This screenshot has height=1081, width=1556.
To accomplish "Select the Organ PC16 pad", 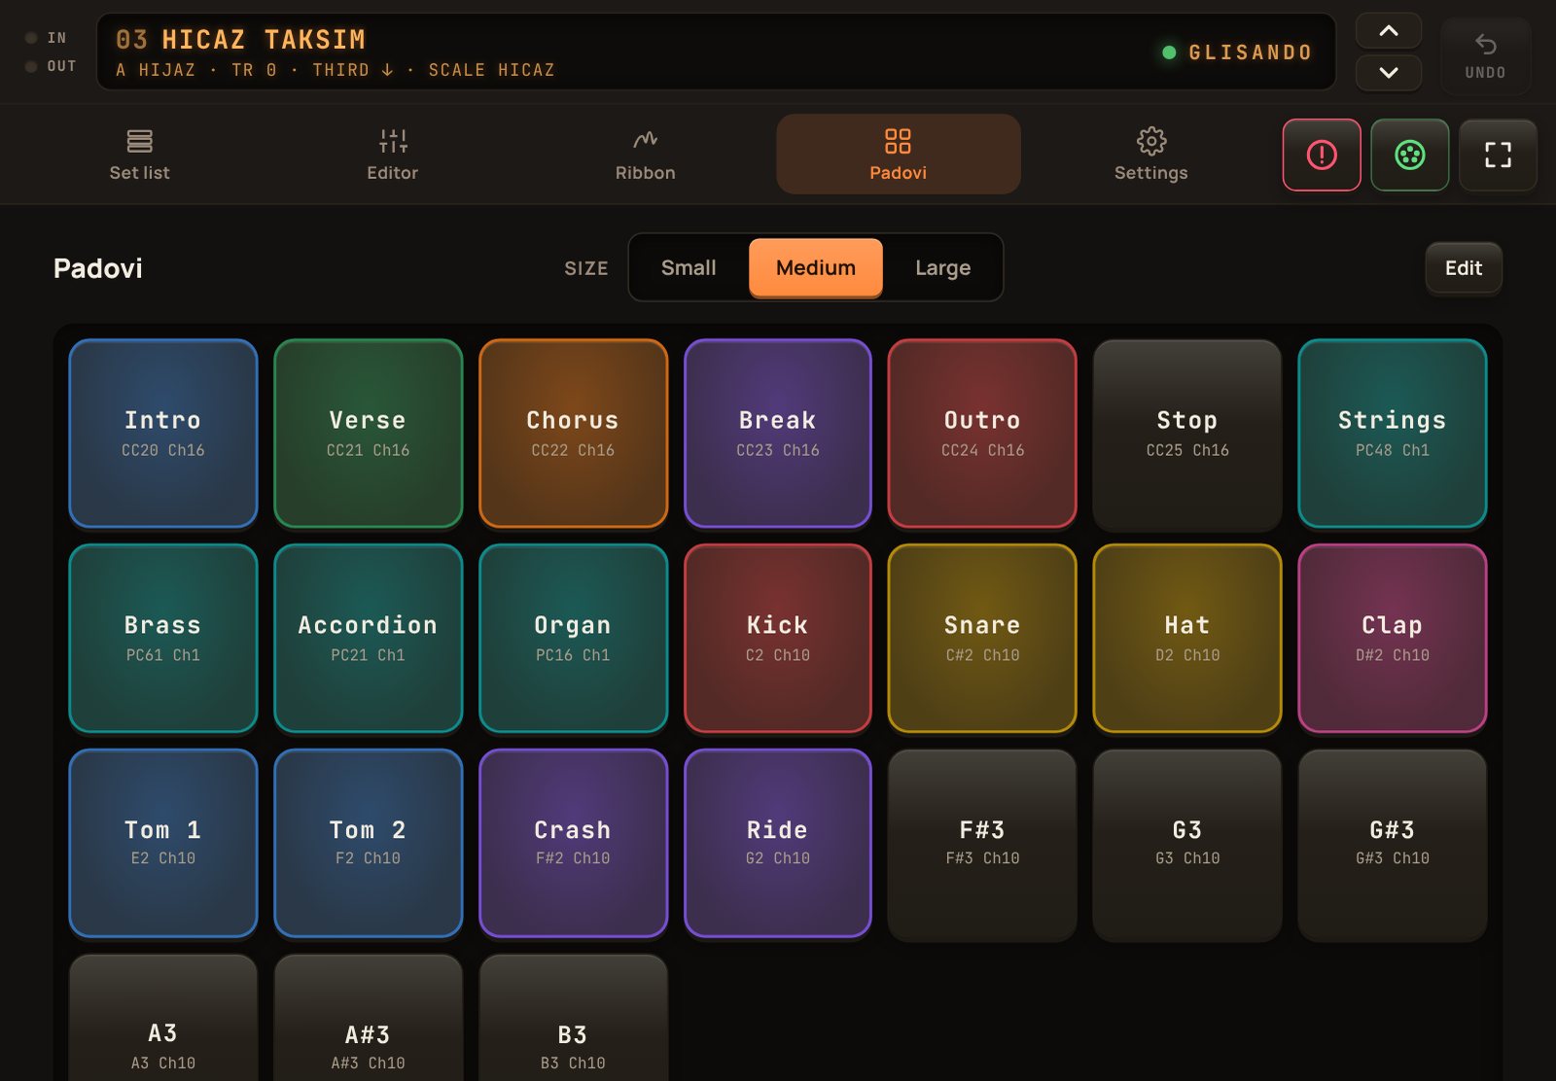I will [x=573, y=638].
